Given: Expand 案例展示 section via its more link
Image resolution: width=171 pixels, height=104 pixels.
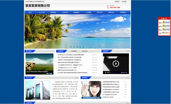Looking at the screenshot, I should (128, 78).
